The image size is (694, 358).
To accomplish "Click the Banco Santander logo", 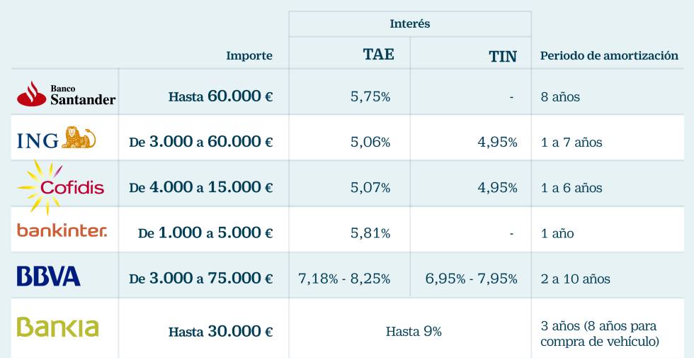I will [65, 94].
